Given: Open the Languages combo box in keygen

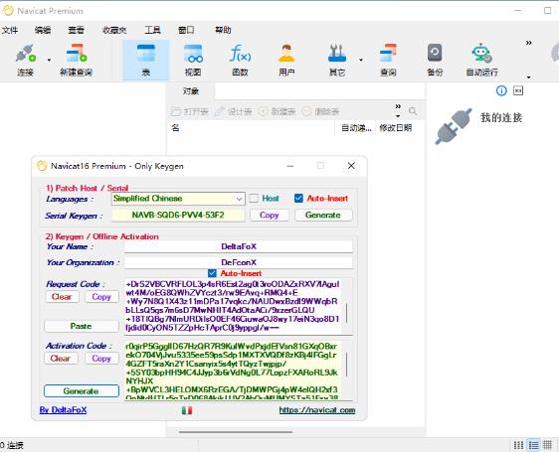Looking at the screenshot, I should point(178,199).
